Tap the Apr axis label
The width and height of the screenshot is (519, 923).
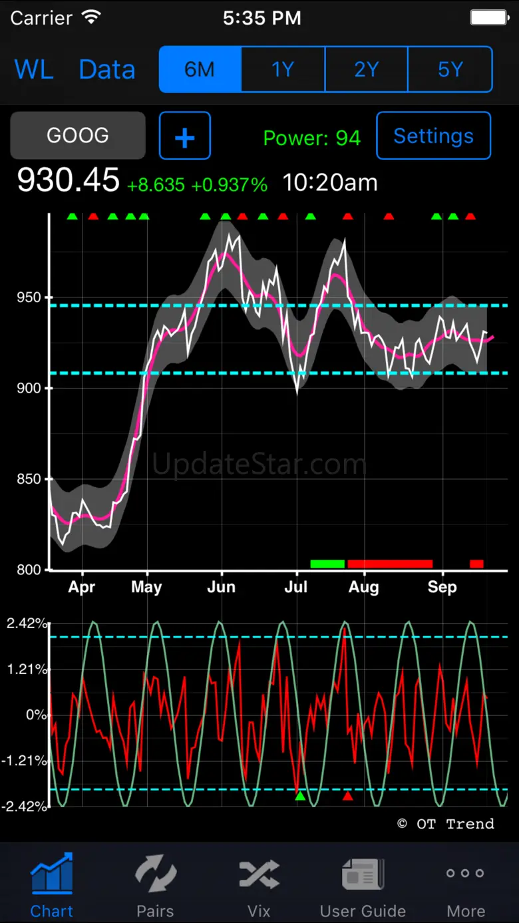pyautogui.click(x=82, y=588)
